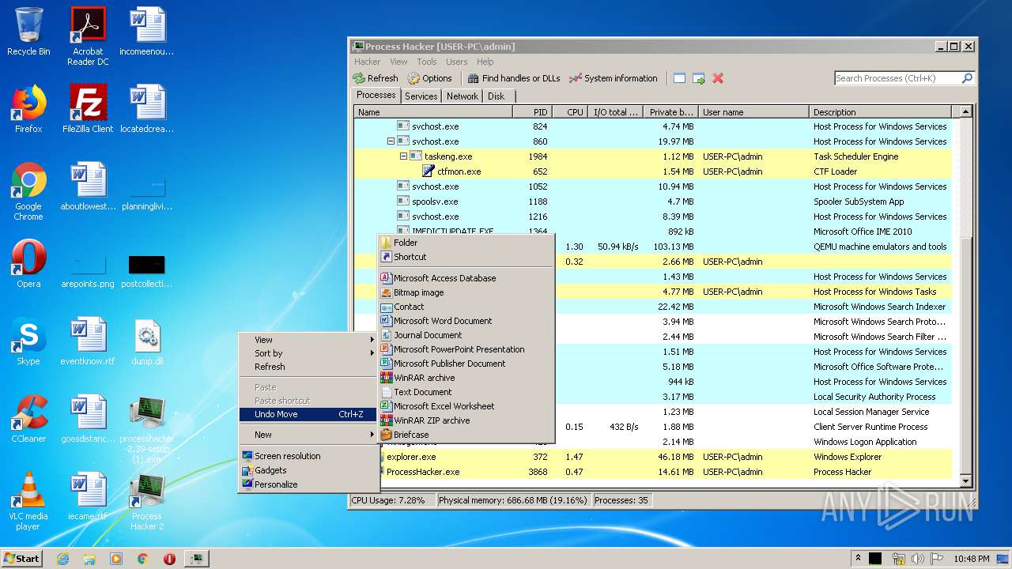Sort by the CPU column header
Screen dimensions: 1012x569
point(569,112)
